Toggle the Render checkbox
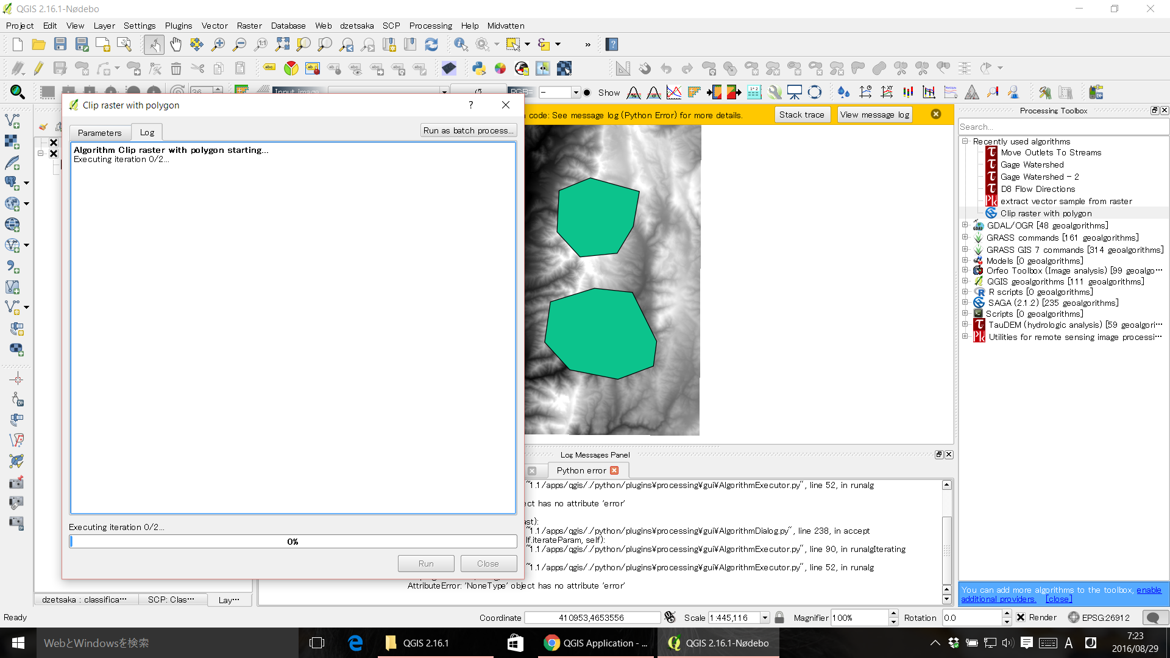The image size is (1170, 658). [1021, 617]
